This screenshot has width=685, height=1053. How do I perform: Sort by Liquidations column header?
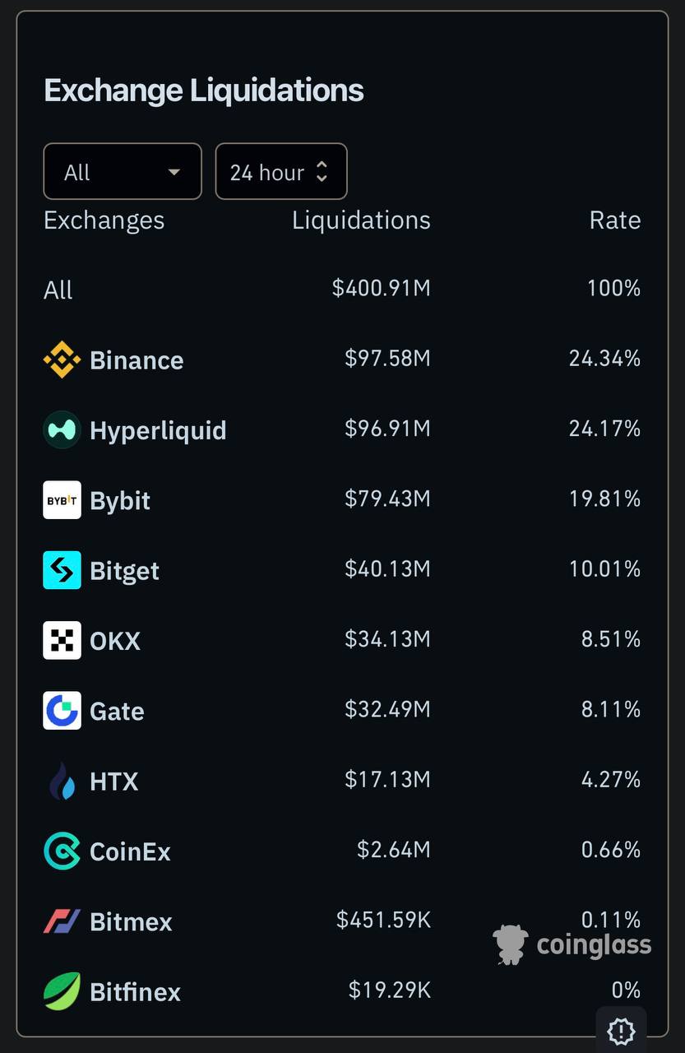coord(361,220)
